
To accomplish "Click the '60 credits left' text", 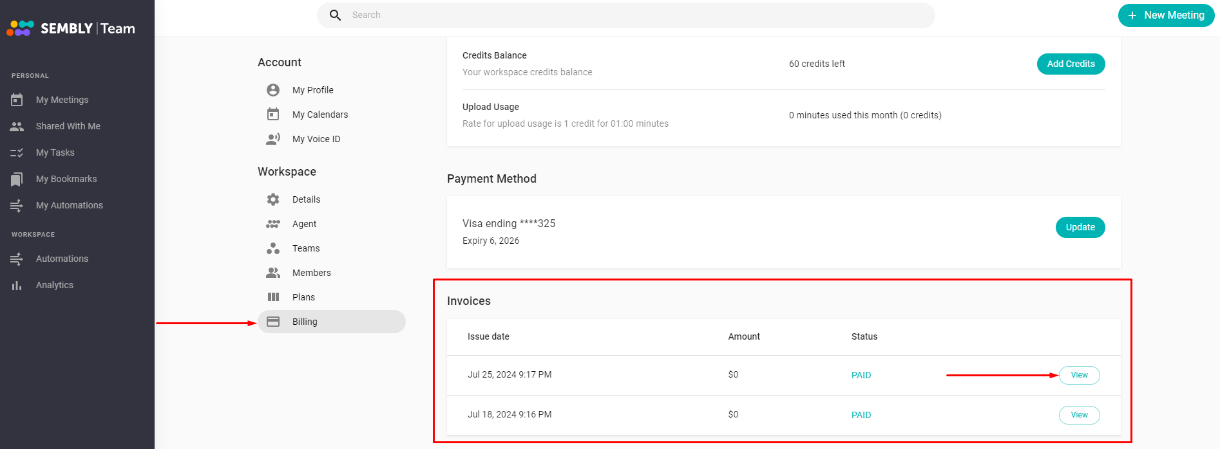I will 817,64.
